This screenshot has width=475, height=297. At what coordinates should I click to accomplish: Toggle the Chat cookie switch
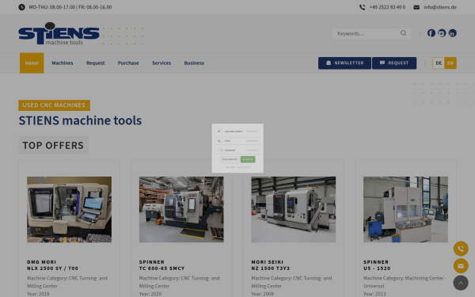click(x=220, y=141)
